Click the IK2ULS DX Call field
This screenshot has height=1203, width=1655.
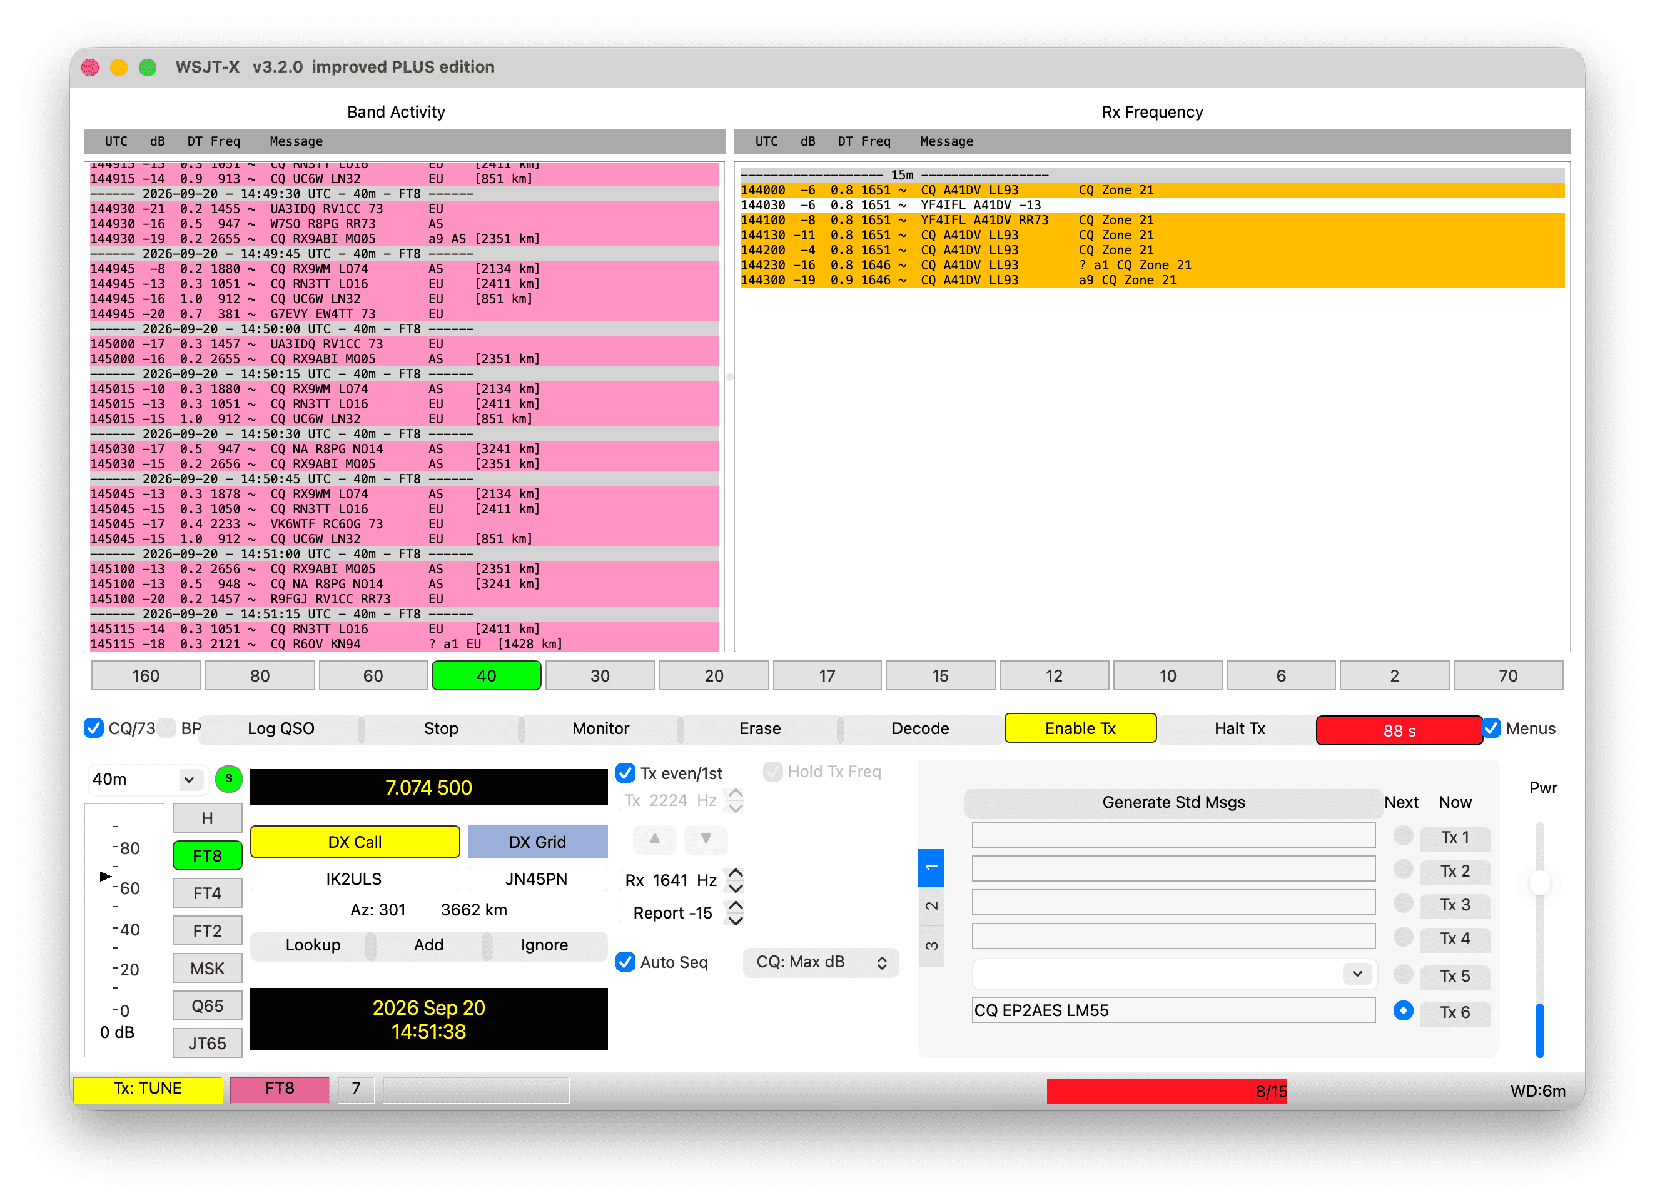tap(354, 879)
